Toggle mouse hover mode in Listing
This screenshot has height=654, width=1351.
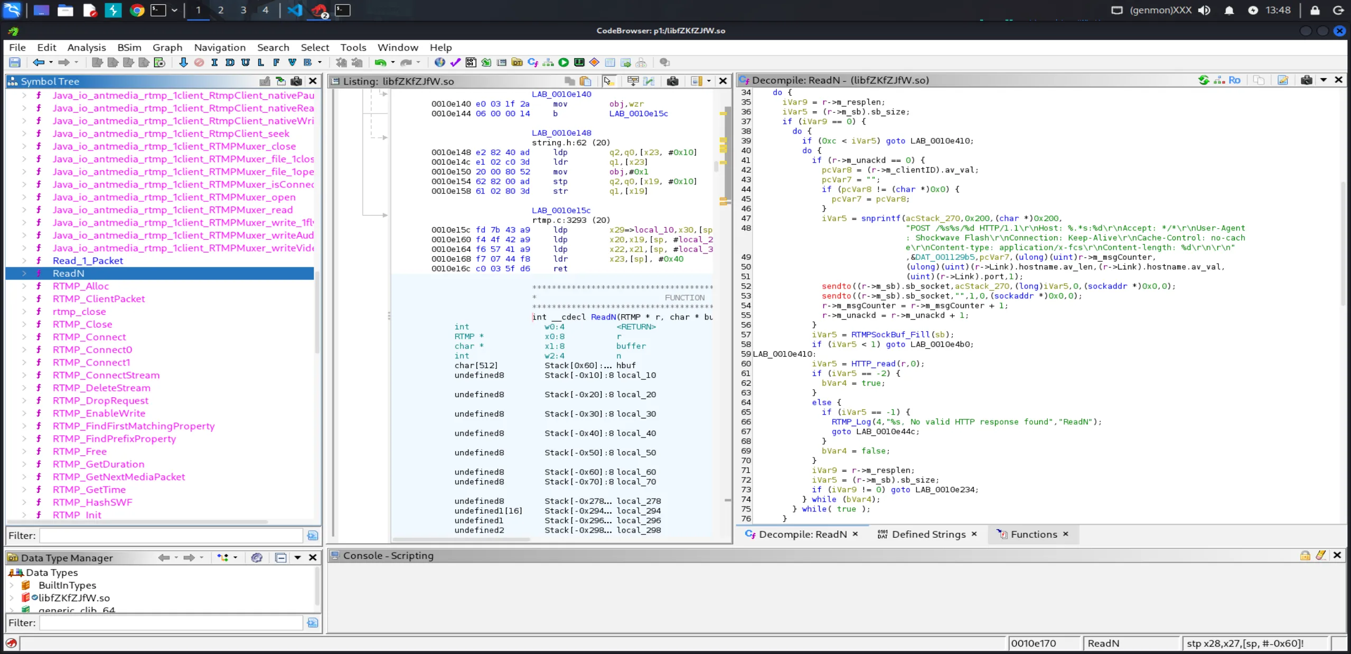pos(608,81)
